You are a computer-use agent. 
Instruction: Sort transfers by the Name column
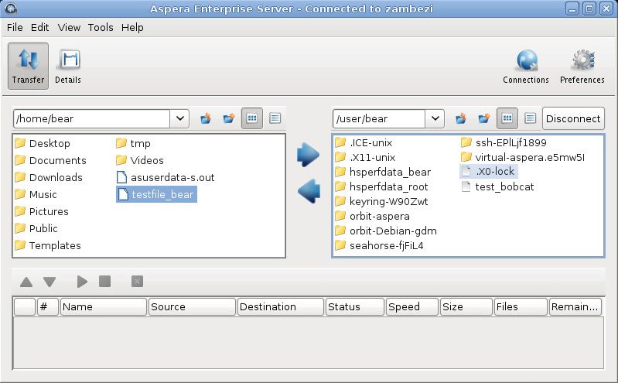pos(104,306)
